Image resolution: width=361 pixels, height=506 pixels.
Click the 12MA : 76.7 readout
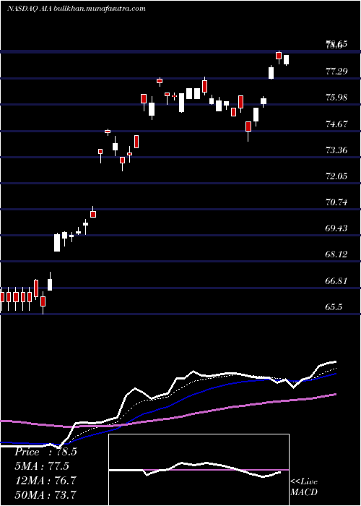pyautogui.click(x=45, y=480)
